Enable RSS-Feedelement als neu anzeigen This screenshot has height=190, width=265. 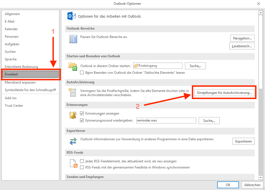point(82,161)
